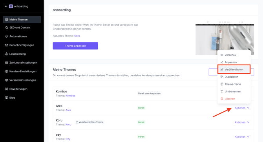Open the Aktionen dropdown for Koru
Viewport: 263px width, 142px height.
pos(242,122)
